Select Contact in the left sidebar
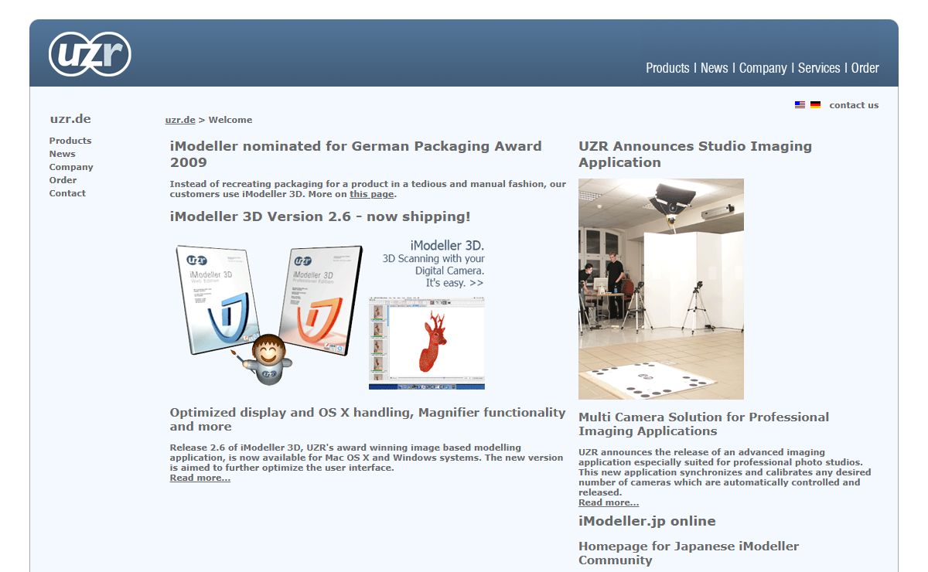Screen dimensions: 928x572 point(67,193)
